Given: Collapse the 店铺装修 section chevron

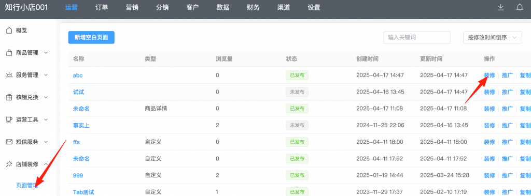Looking at the screenshot, I should click(x=46, y=164).
